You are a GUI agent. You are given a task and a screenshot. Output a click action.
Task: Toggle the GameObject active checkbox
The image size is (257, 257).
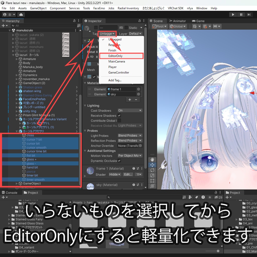click(96, 28)
